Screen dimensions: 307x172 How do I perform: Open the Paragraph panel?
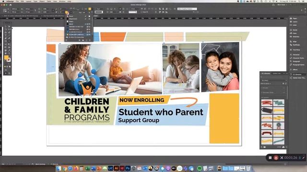pyautogui.click(x=296, y=61)
